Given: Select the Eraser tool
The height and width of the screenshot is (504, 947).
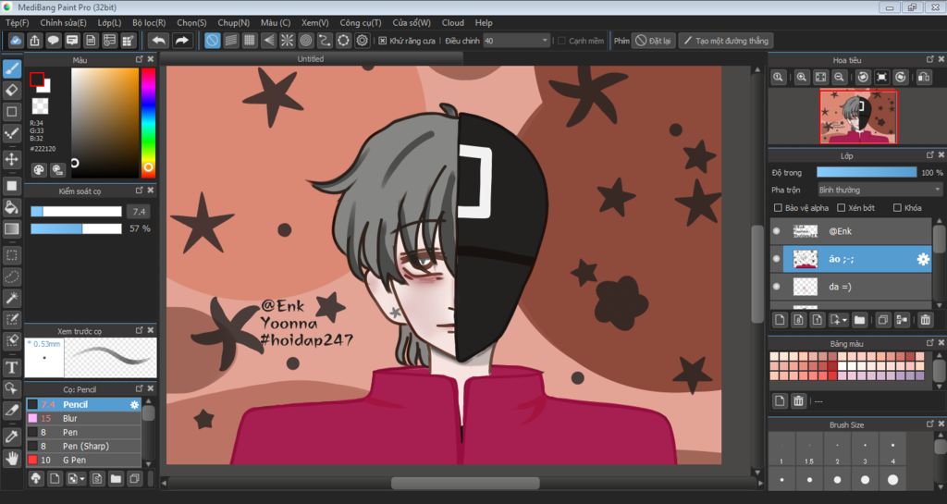Looking at the screenshot, I should [11, 90].
